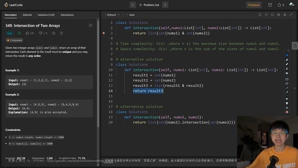Open editor settings gear icon

pyautogui.click(x=285, y=15)
